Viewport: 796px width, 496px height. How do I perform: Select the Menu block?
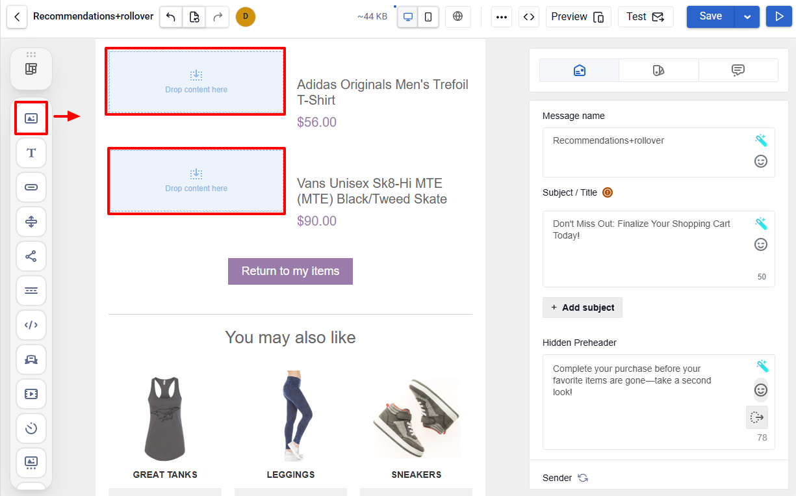point(31,291)
